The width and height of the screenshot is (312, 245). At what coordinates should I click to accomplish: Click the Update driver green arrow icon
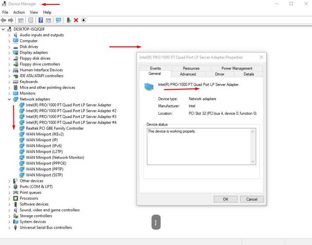69,20
